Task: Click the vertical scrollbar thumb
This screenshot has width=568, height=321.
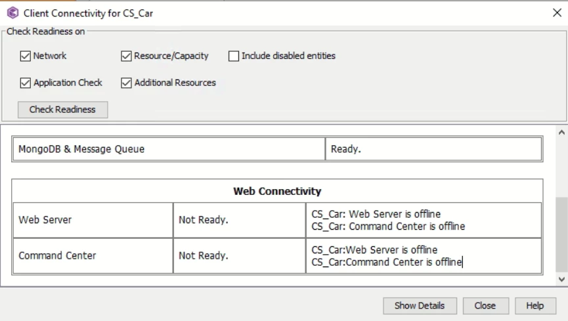Action: pos(561,233)
